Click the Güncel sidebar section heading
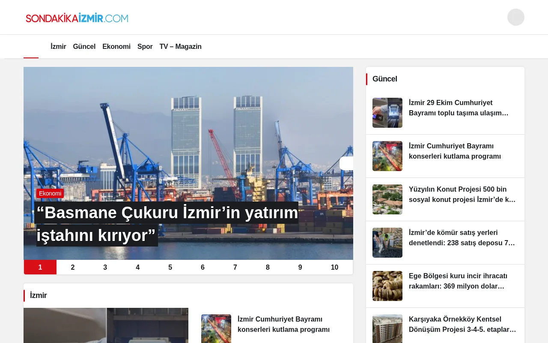The image size is (548, 343). [x=384, y=79]
